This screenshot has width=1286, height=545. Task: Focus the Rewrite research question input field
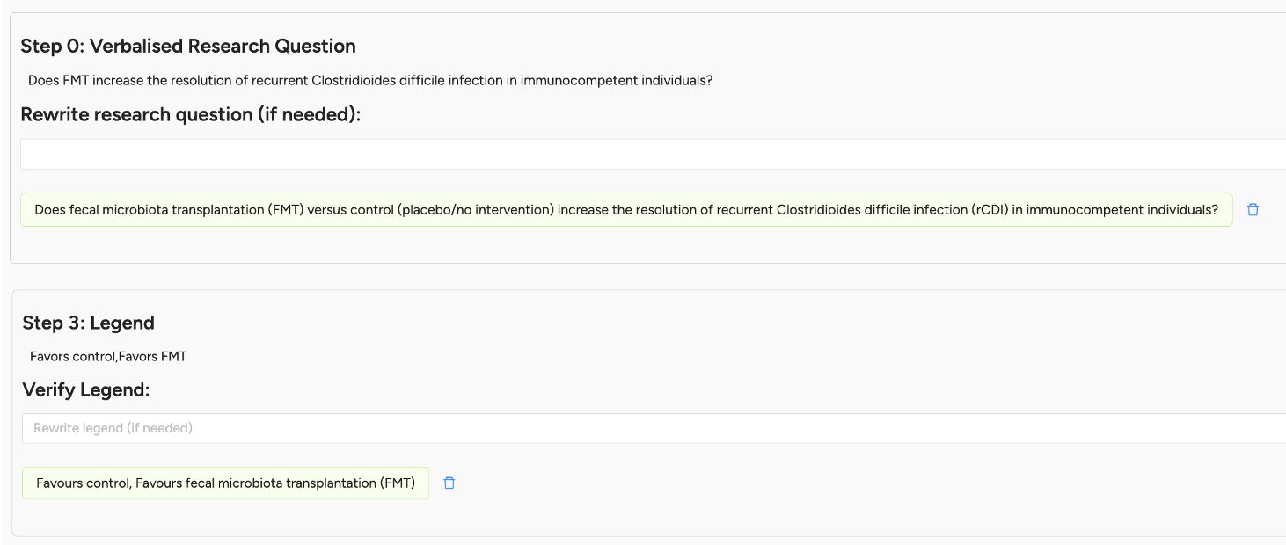point(653,154)
